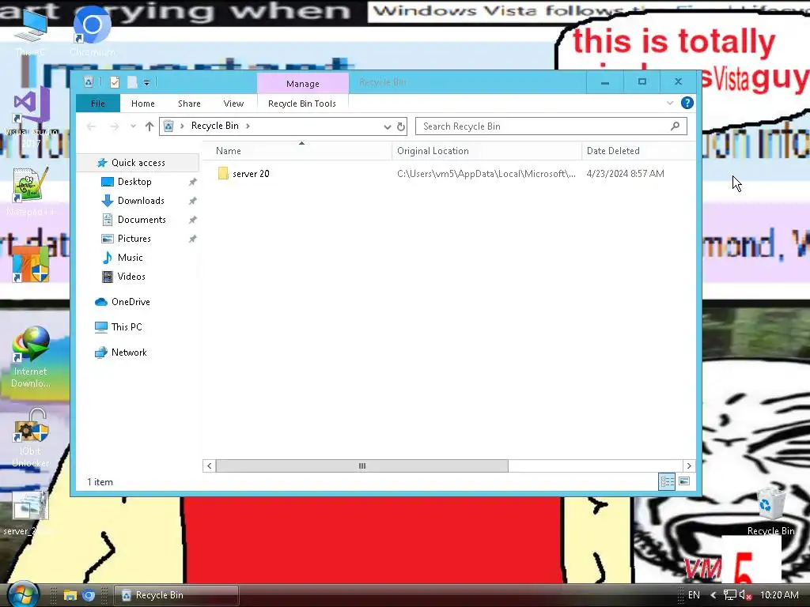The width and height of the screenshot is (810, 607).
Task: Open the address bar history dropdown
Action: click(387, 126)
